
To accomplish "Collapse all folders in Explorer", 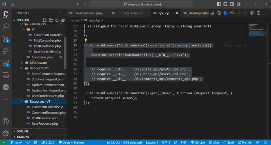I will 63,20.
